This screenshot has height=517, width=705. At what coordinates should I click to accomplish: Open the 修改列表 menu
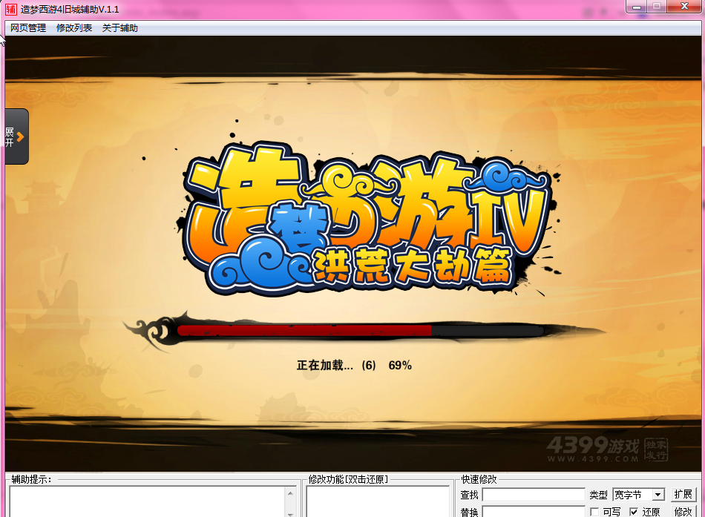tap(74, 28)
